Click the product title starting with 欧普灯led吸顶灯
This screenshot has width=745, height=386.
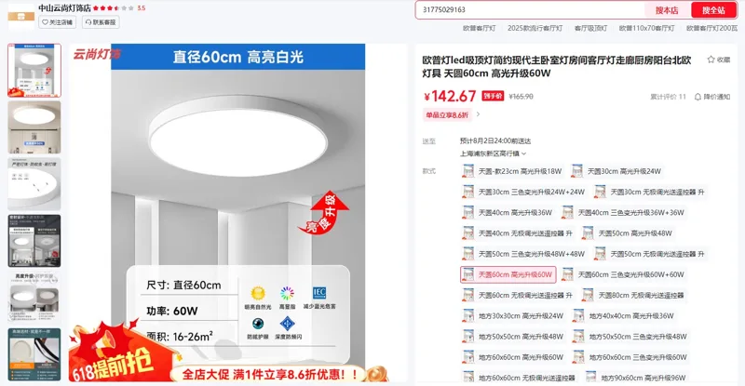tap(556, 67)
